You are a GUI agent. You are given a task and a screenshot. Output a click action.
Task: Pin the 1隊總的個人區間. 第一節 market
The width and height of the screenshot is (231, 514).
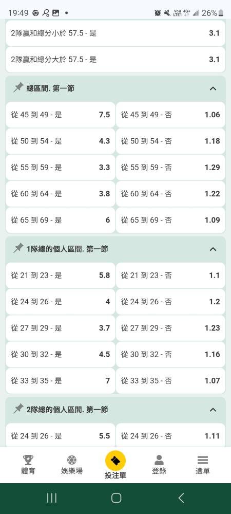tap(18, 248)
